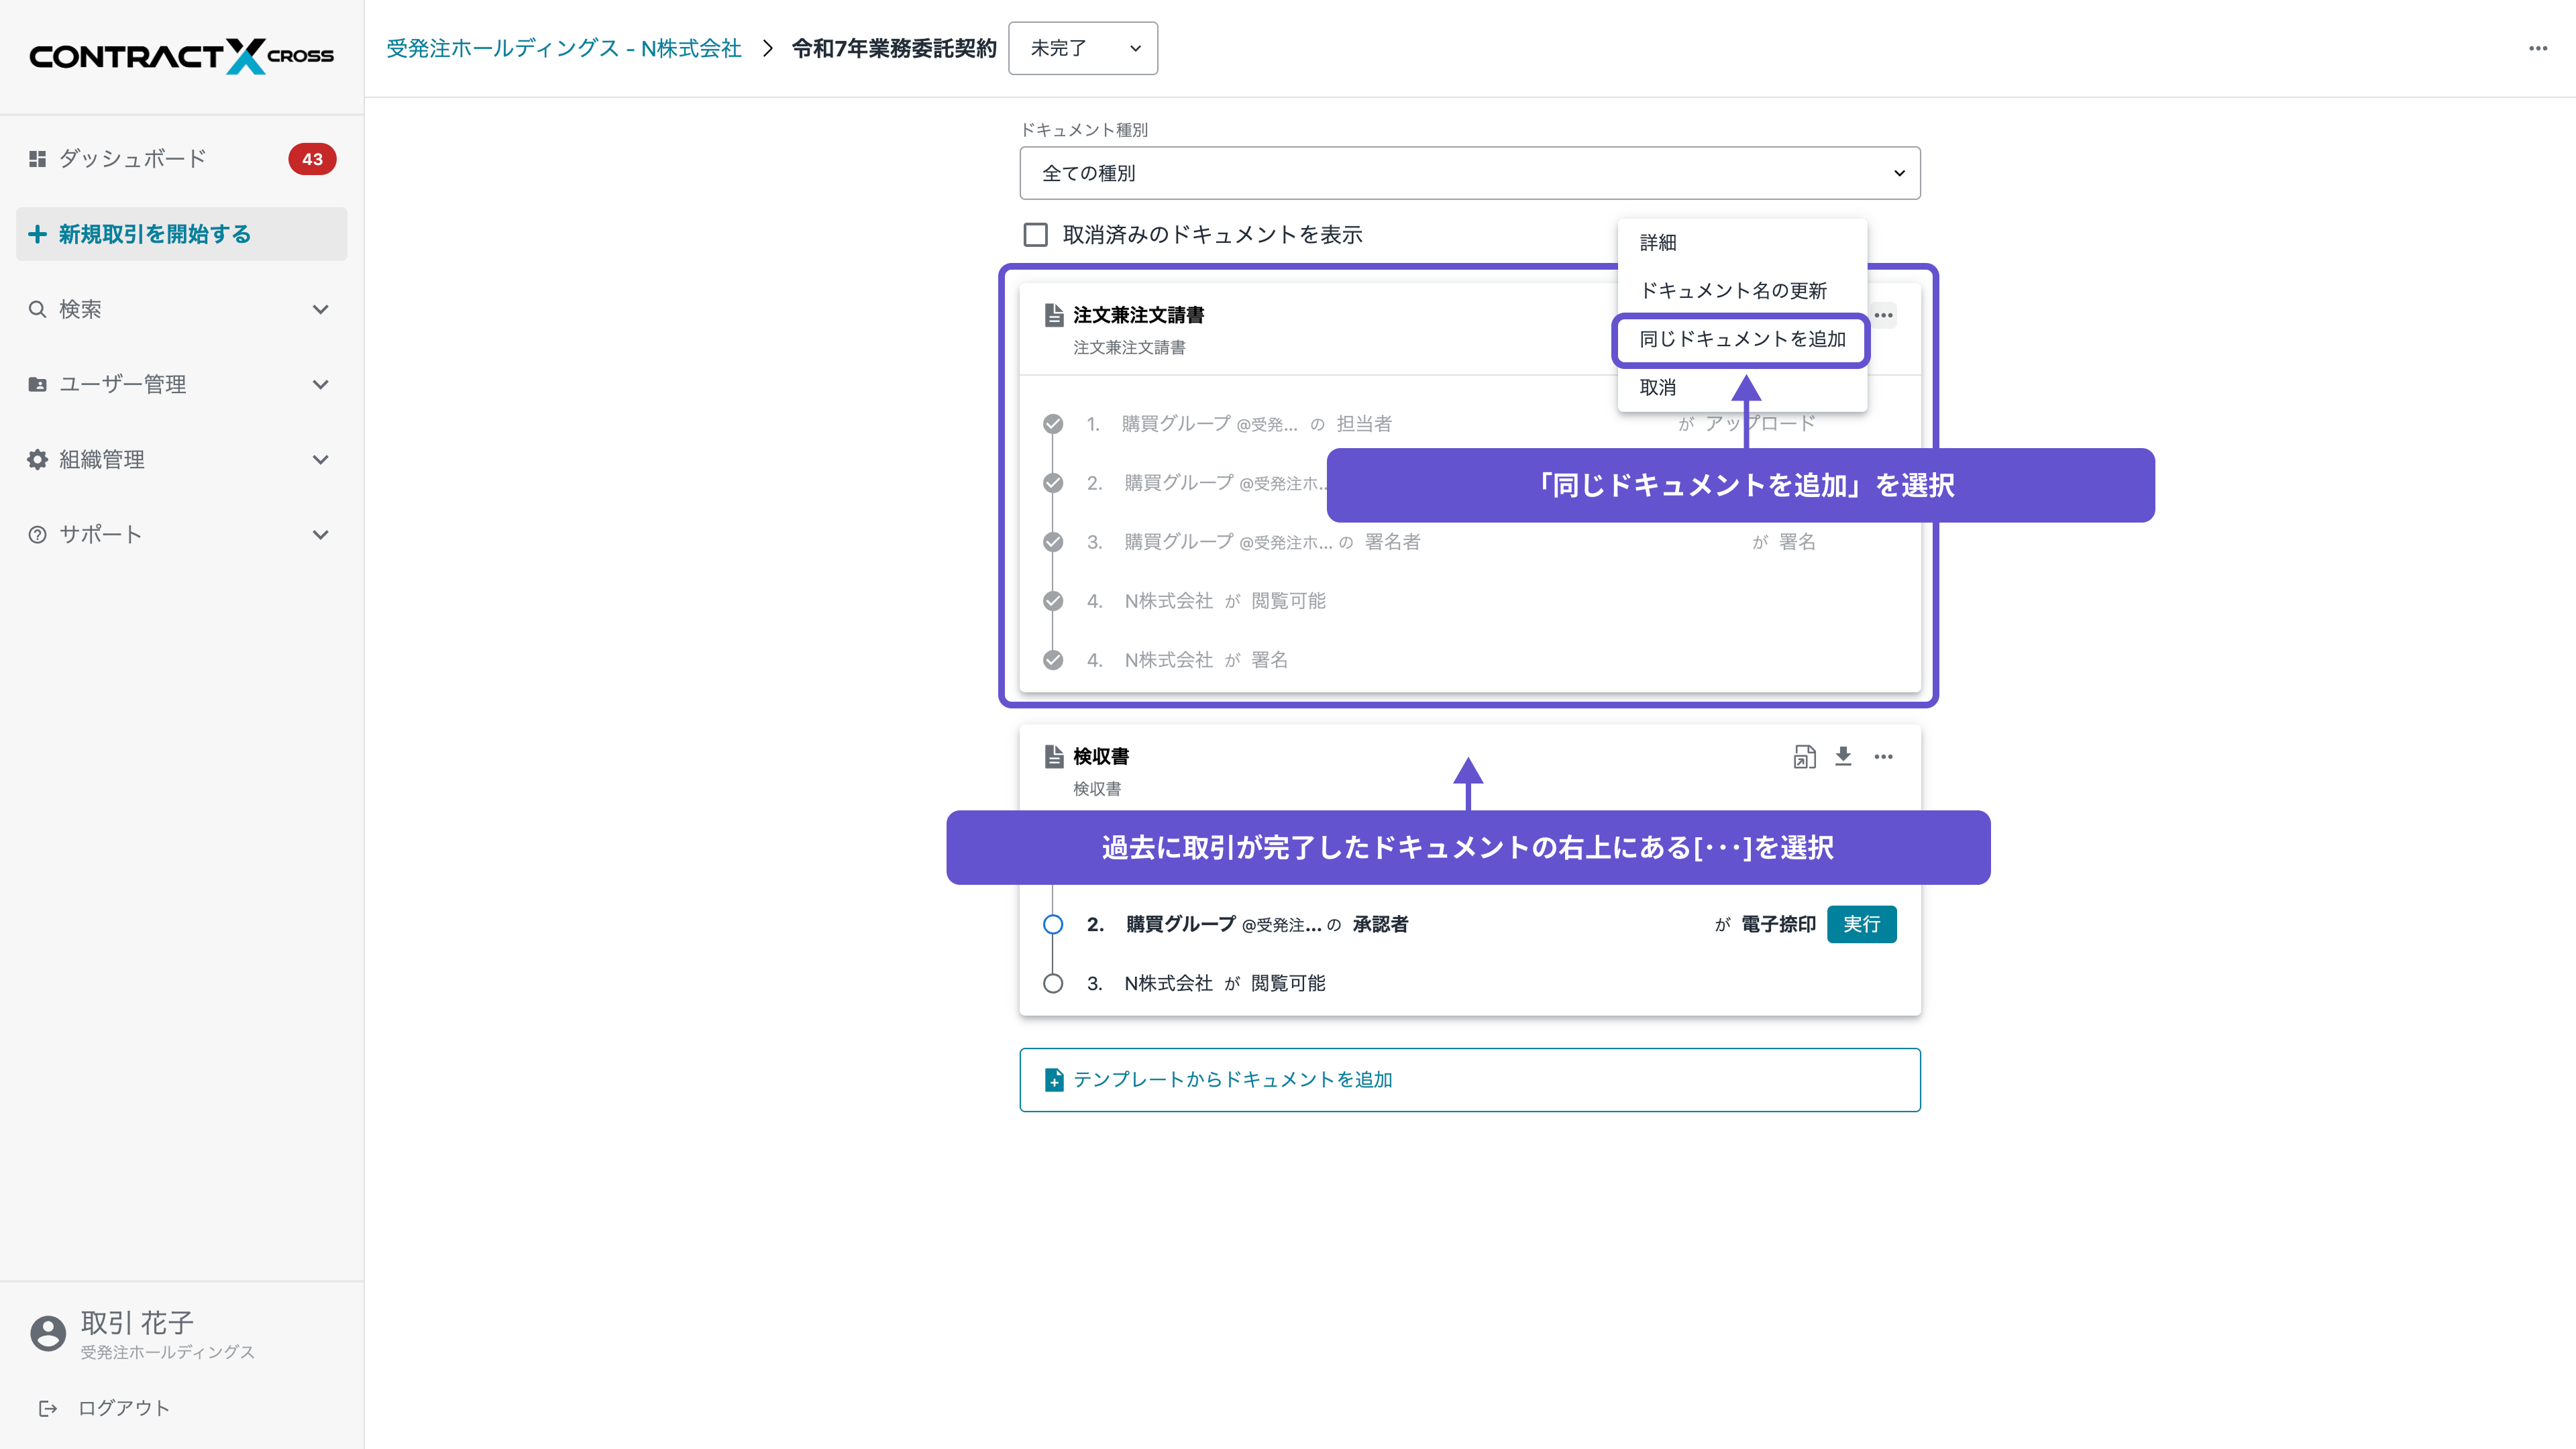
Task: Click the ログアウト icon
Action: (49, 1408)
